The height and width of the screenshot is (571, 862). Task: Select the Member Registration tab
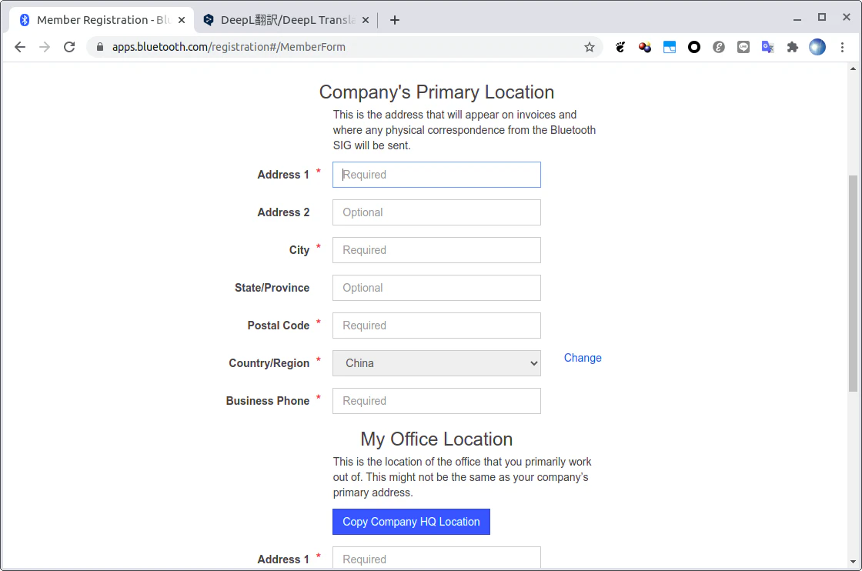point(102,20)
